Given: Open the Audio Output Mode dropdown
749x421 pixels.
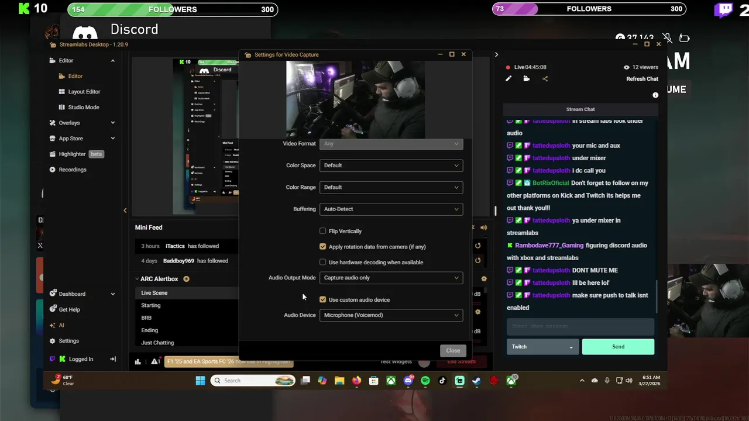Looking at the screenshot, I should (x=391, y=278).
